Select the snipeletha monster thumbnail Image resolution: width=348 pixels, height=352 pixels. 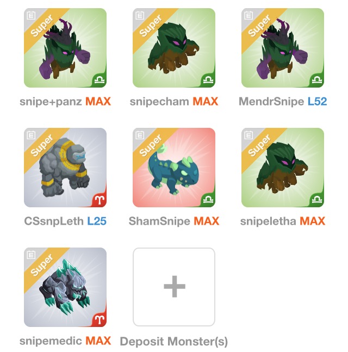283,168
